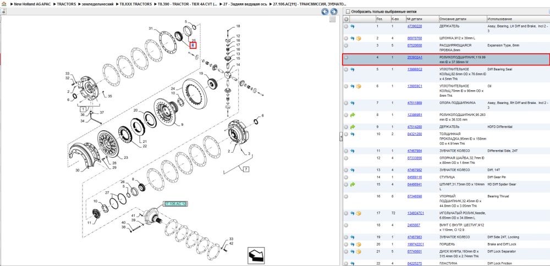Click the plus icon in the table header
Screen dimensions: 550x266
click(x=346, y=19)
